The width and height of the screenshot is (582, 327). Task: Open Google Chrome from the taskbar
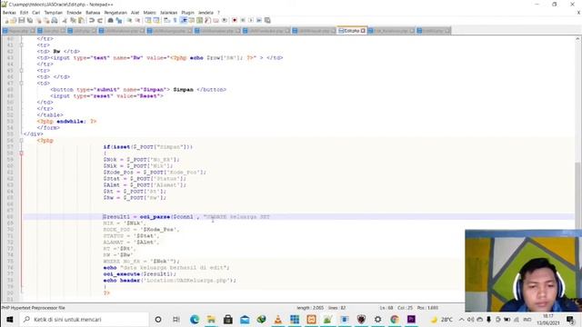(x=394, y=319)
